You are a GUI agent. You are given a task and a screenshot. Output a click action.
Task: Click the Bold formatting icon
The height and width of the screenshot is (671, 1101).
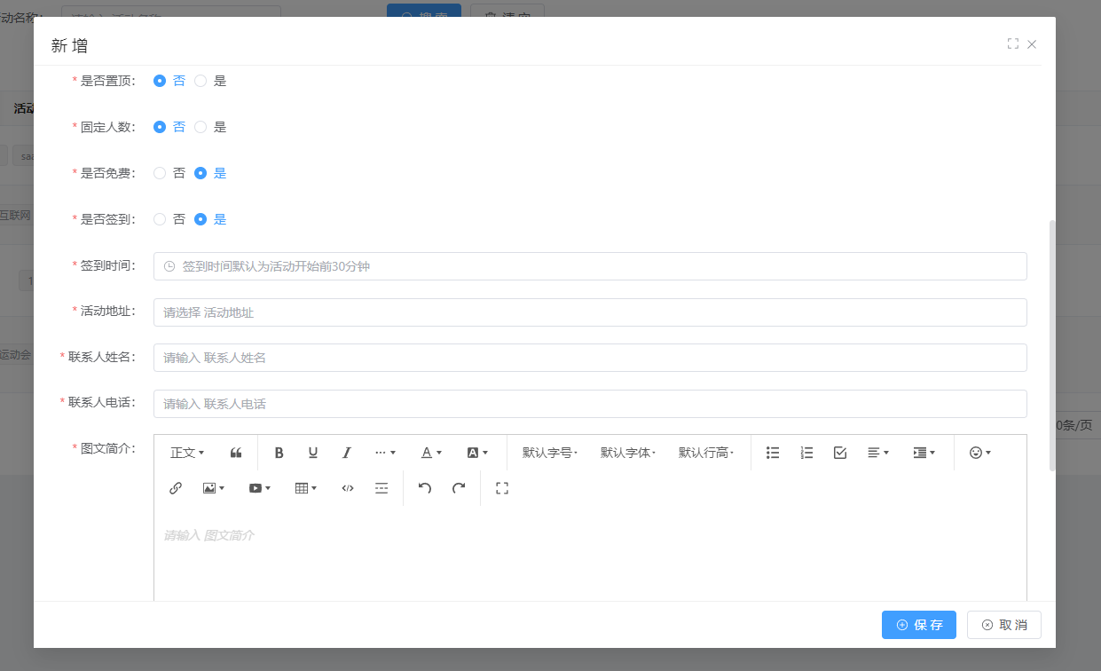point(279,453)
